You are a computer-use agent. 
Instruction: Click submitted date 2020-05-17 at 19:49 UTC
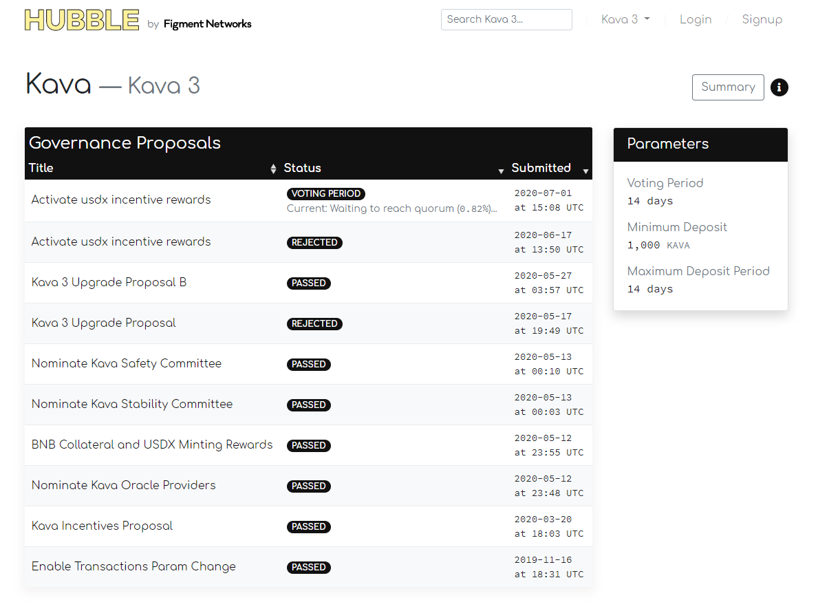(549, 323)
